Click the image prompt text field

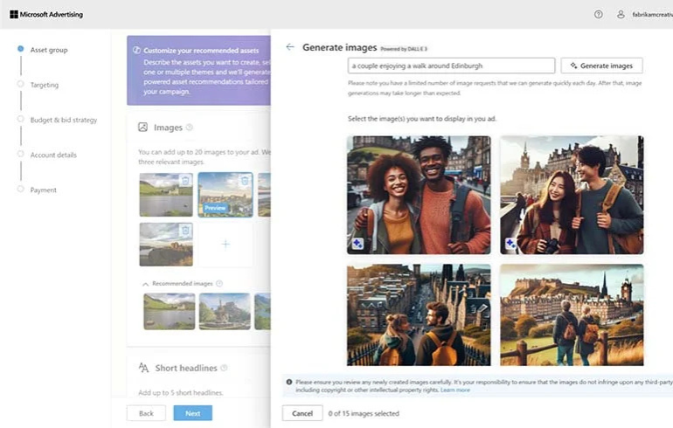451,66
